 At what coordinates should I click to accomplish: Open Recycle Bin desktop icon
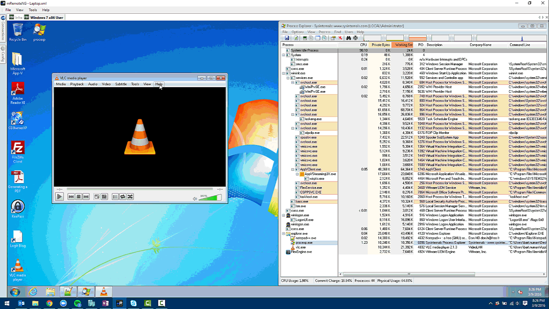18,33
